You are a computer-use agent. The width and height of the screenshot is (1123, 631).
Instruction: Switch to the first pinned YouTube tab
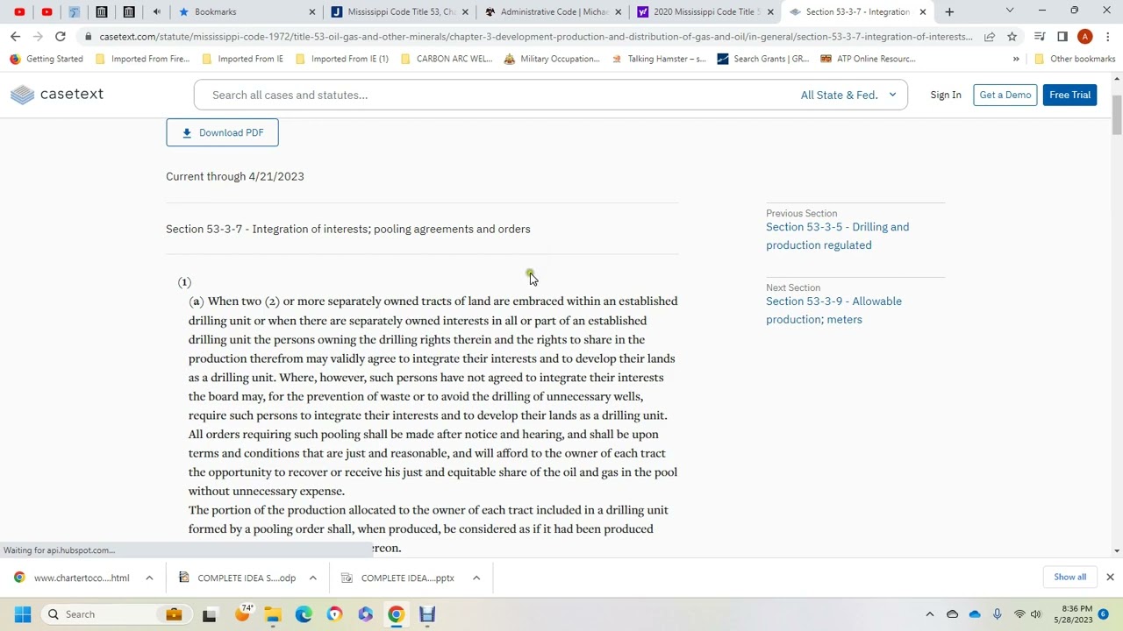tap(19, 11)
